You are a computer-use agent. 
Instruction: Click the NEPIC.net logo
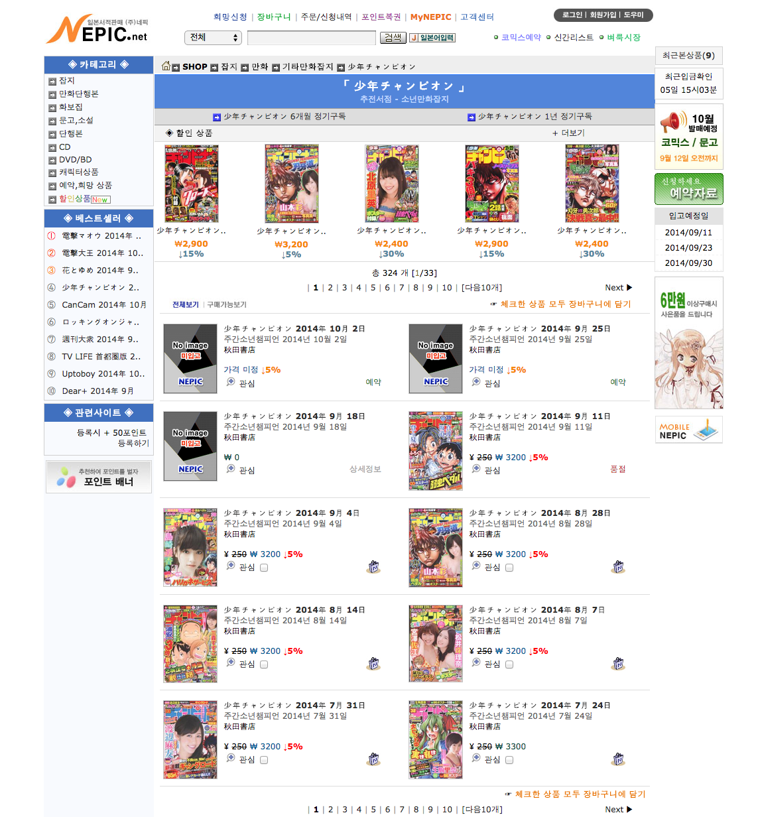tap(97, 30)
